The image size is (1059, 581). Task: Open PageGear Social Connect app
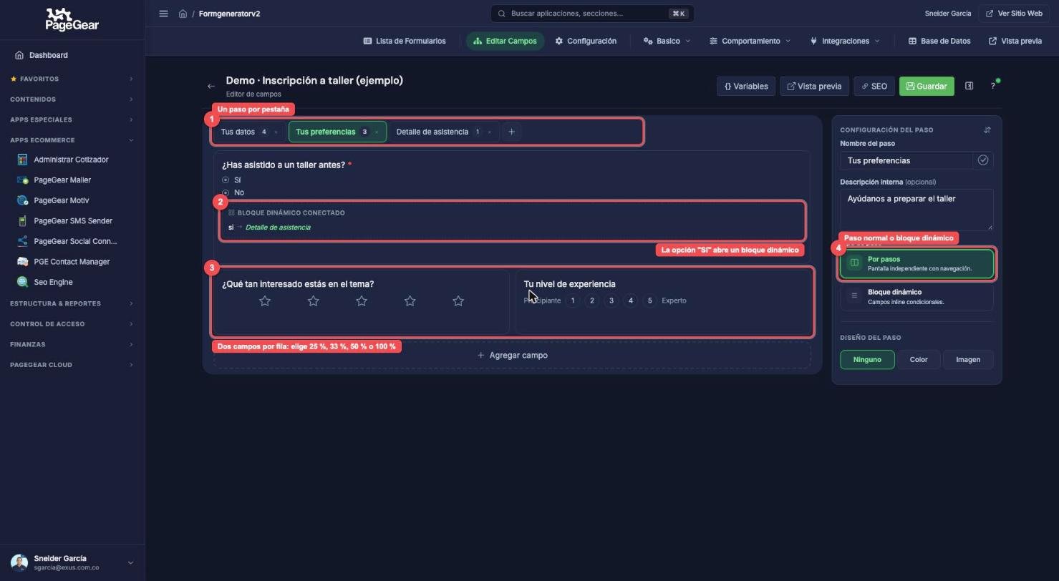[75, 241]
